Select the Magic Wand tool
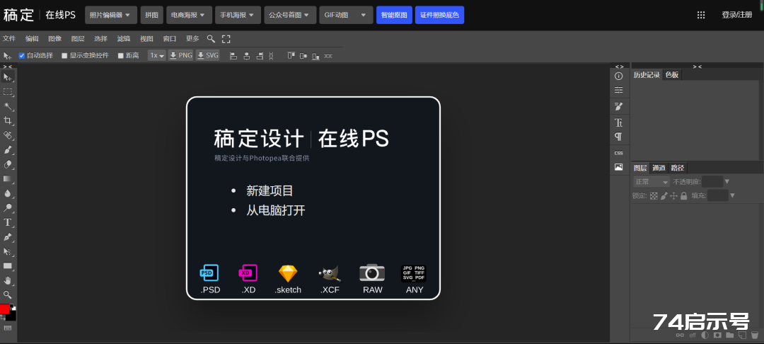The width and height of the screenshot is (764, 344). (x=8, y=106)
